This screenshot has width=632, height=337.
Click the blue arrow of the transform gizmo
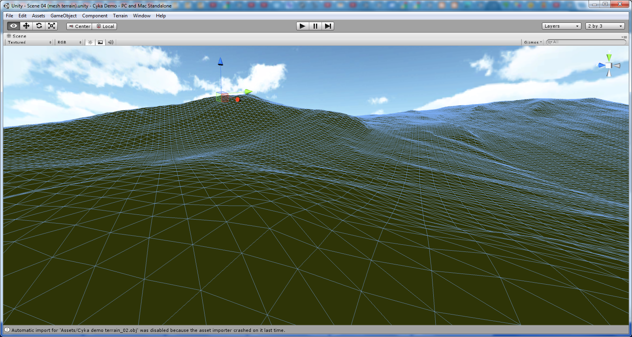tap(220, 61)
